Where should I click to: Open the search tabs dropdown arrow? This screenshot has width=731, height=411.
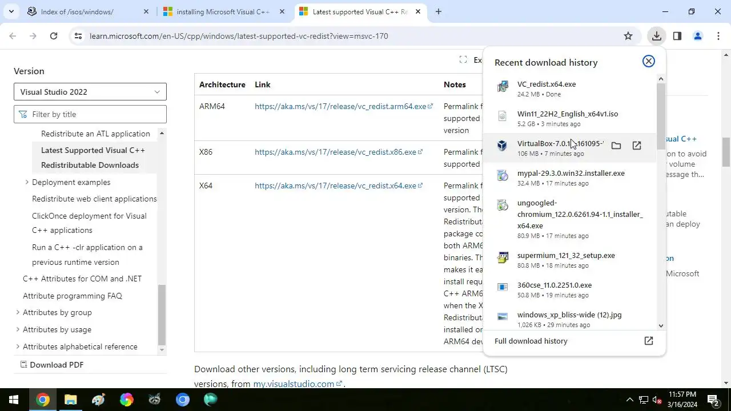(x=11, y=11)
